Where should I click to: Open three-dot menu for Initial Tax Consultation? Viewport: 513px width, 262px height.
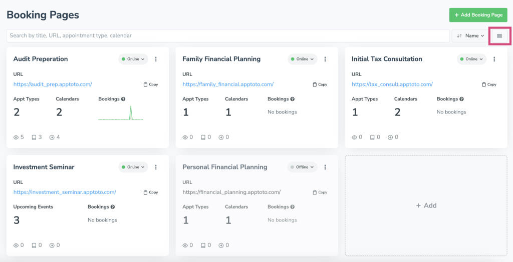(494, 59)
